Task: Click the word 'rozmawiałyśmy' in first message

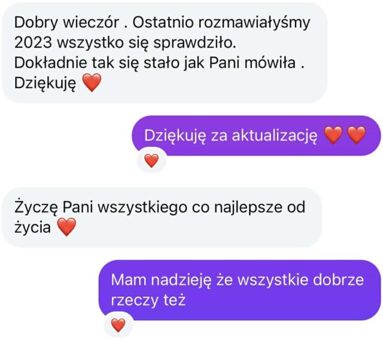Action: (254, 23)
